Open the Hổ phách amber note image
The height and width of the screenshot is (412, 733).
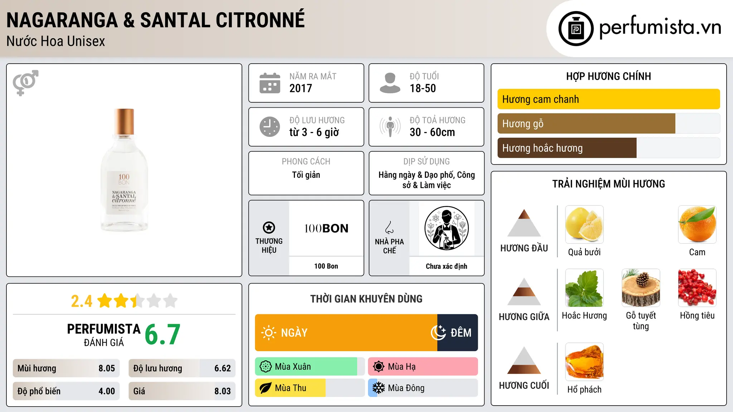click(584, 362)
